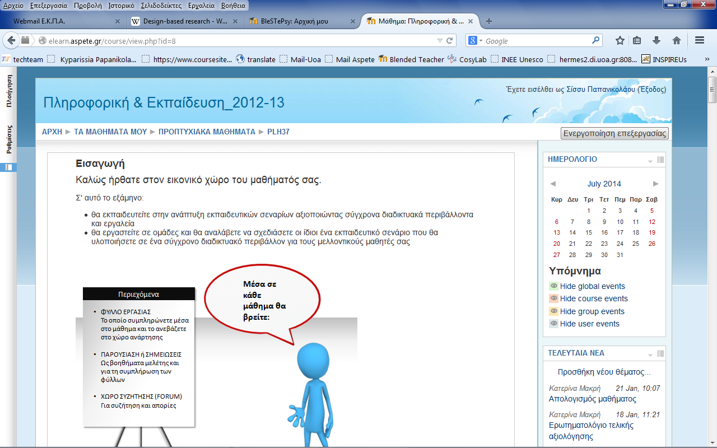Collapse the ΤΕΛΕΥΤΑΙΑ ΝΕΑ block
The image size is (717, 448).
click(x=650, y=354)
